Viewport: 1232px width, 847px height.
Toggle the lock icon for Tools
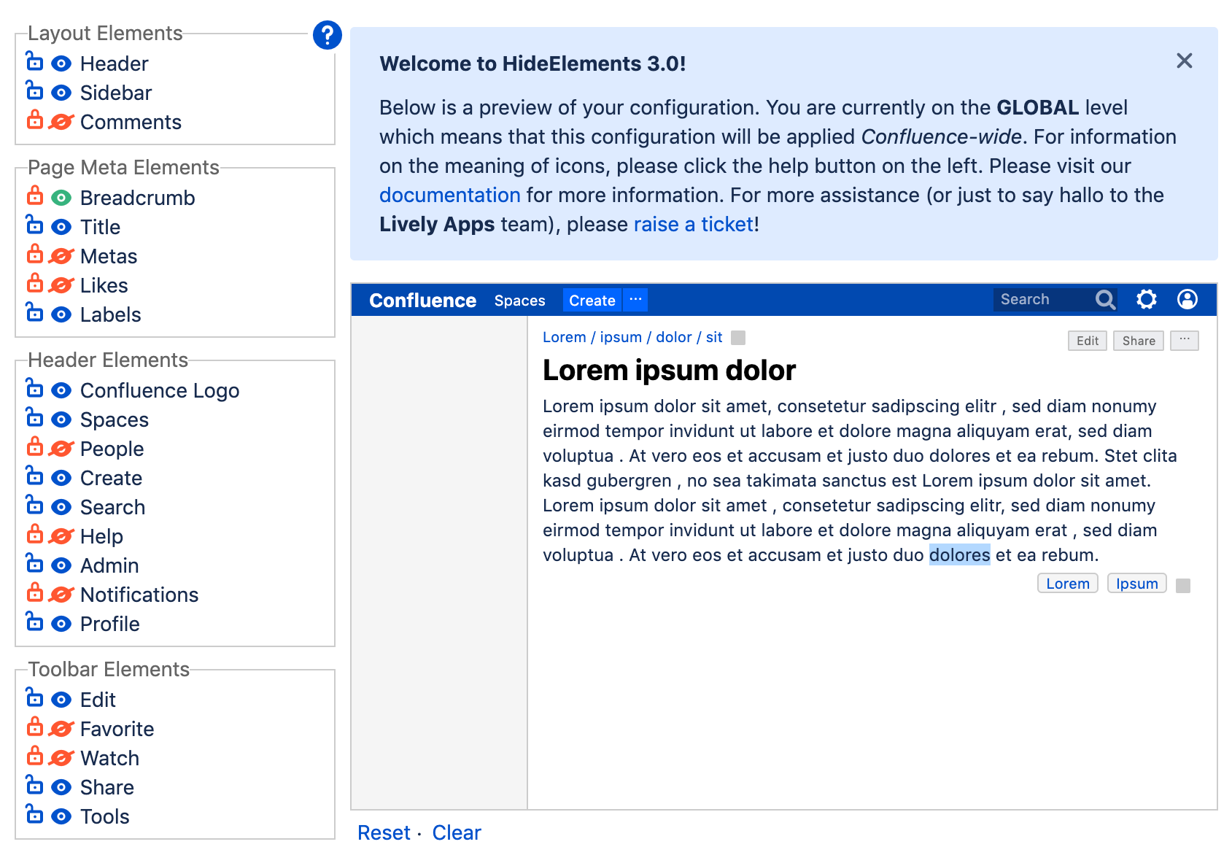[34, 814]
